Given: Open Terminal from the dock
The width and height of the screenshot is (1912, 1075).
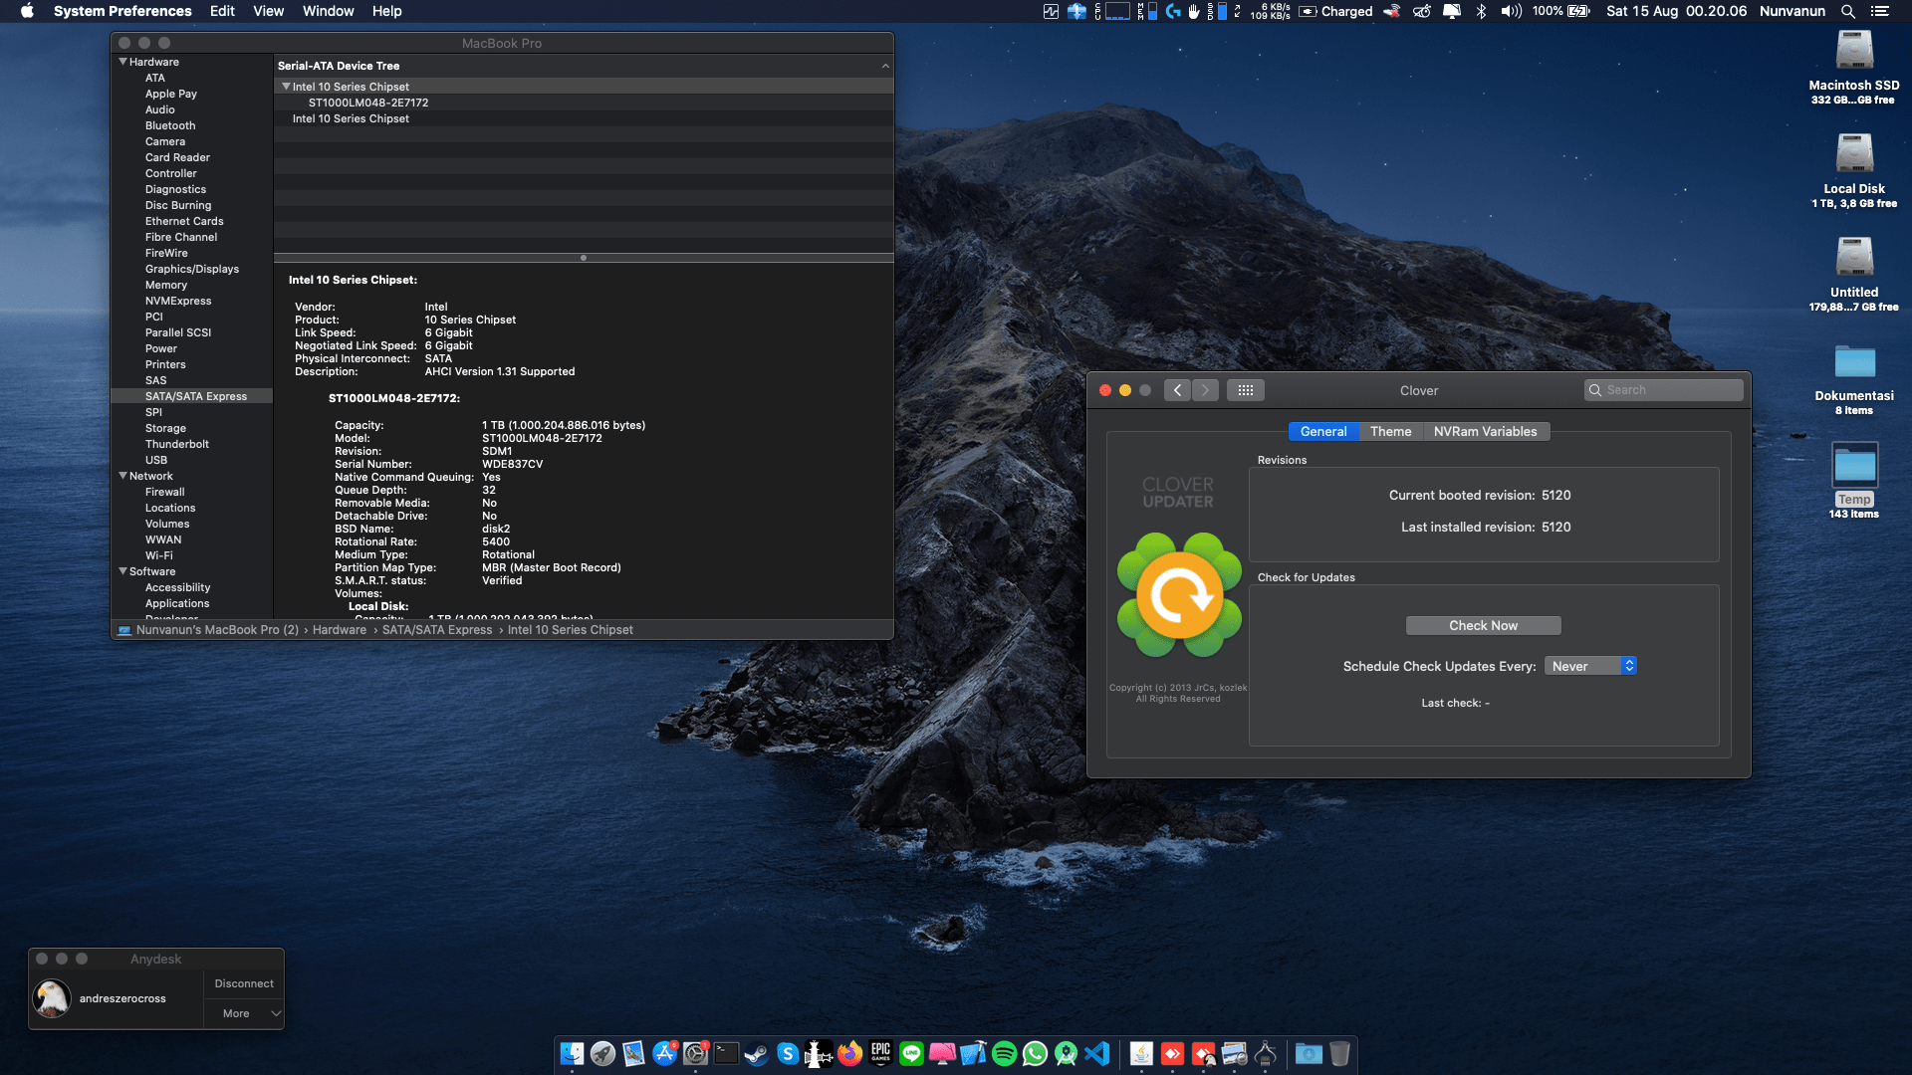Looking at the screenshot, I should point(726,1053).
